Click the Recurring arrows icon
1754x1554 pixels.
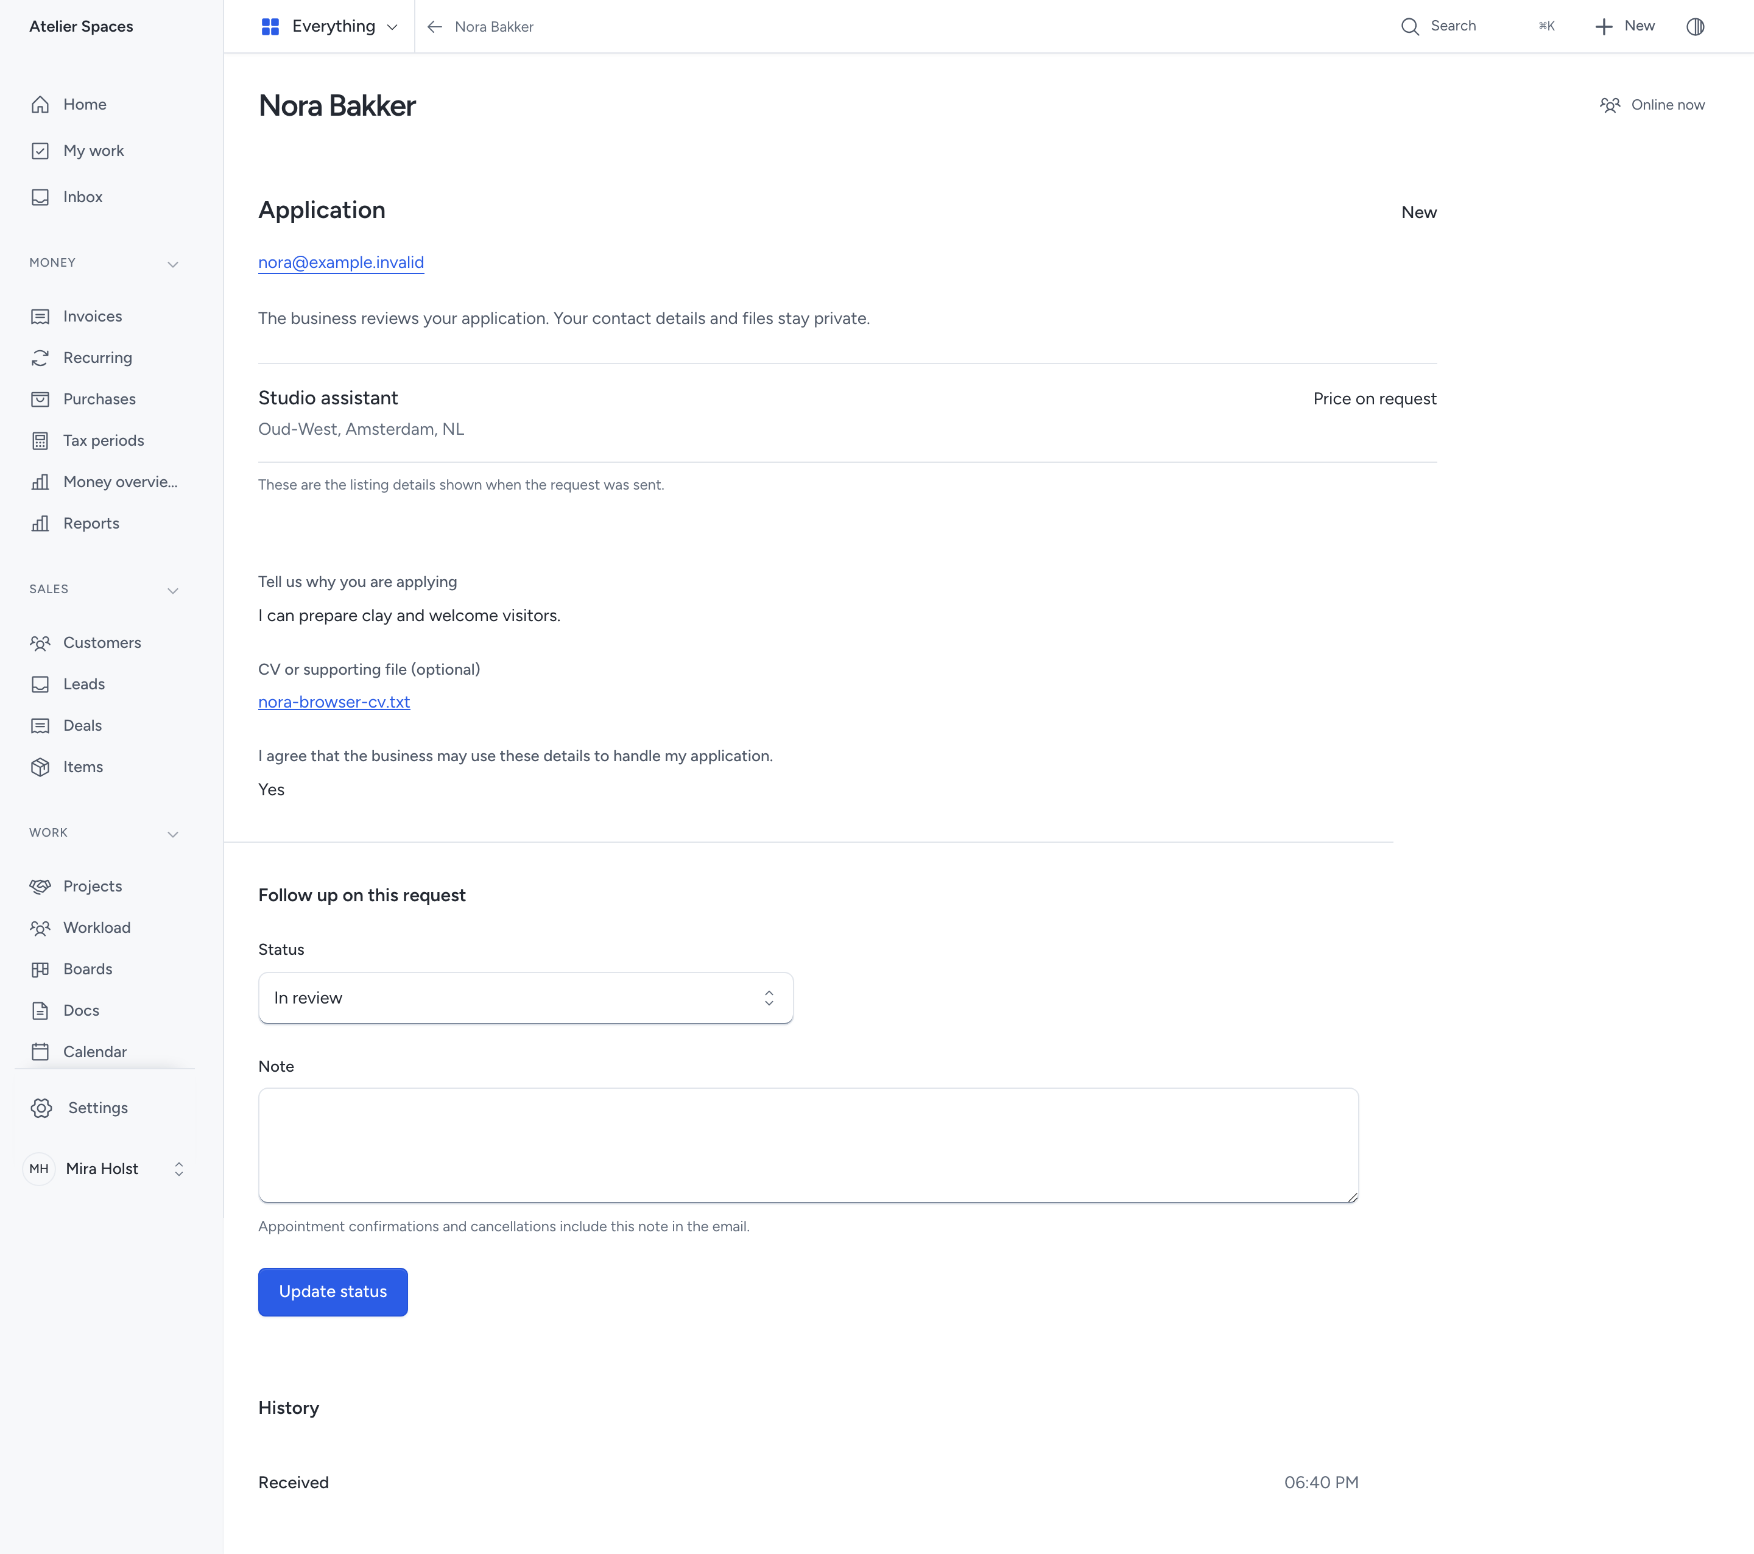[x=40, y=358]
